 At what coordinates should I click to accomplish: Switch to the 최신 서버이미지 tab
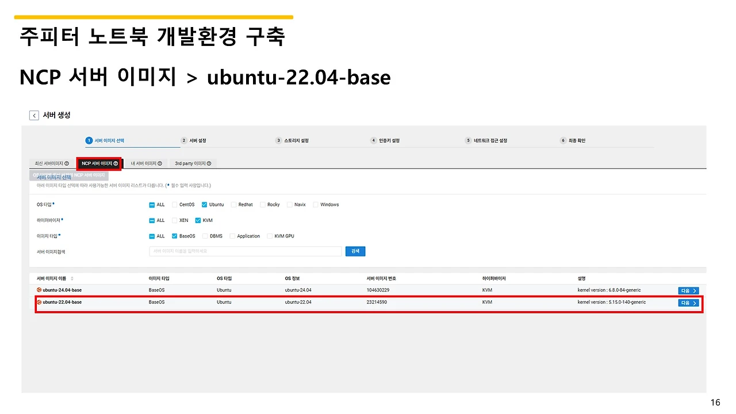click(52, 164)
